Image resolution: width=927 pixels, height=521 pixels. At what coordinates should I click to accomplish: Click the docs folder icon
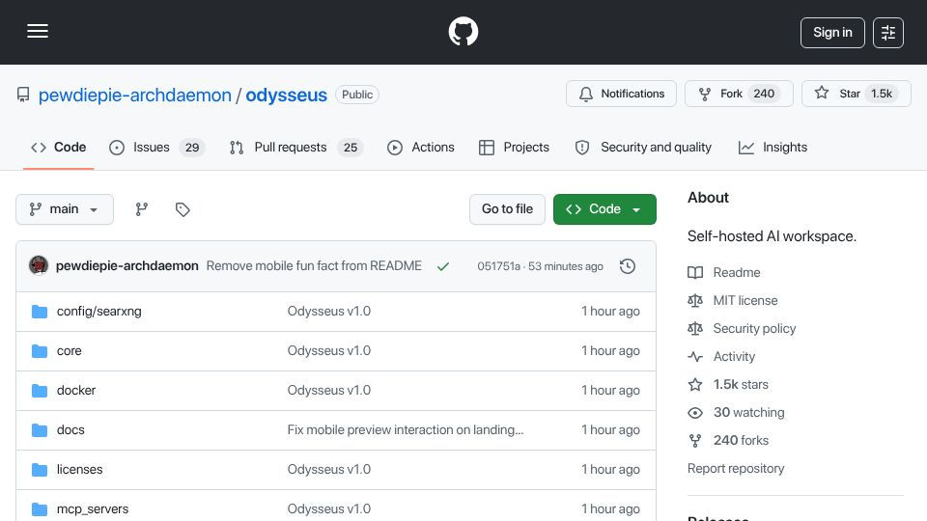(x=40, y=430)
